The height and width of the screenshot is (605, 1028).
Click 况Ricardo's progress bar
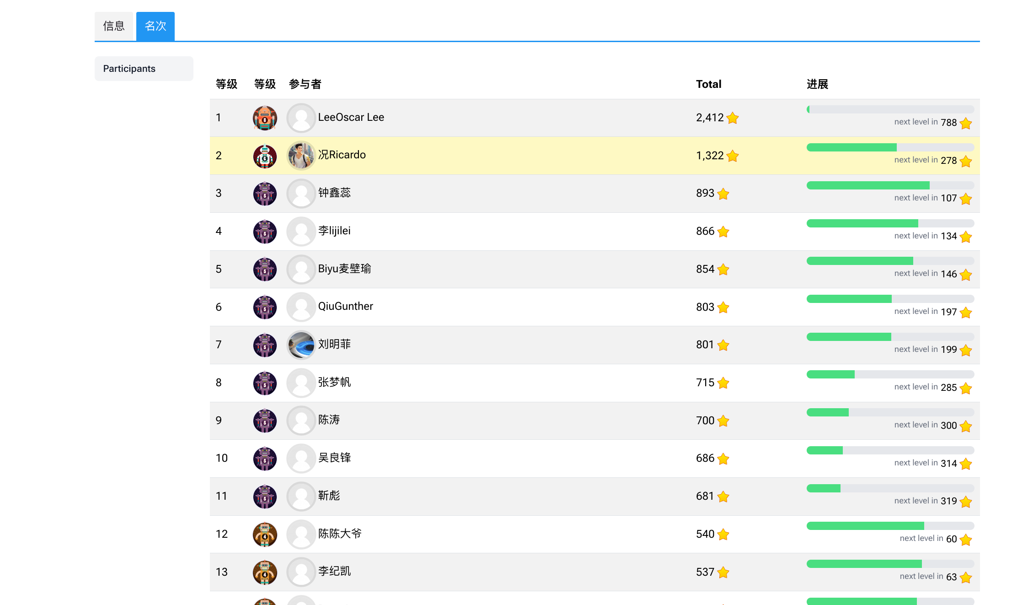coord(890,147)
